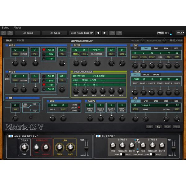Click the Phaser Stage 2 DEPTH knob
186x186 pixels.
click(x=162, y=145)
